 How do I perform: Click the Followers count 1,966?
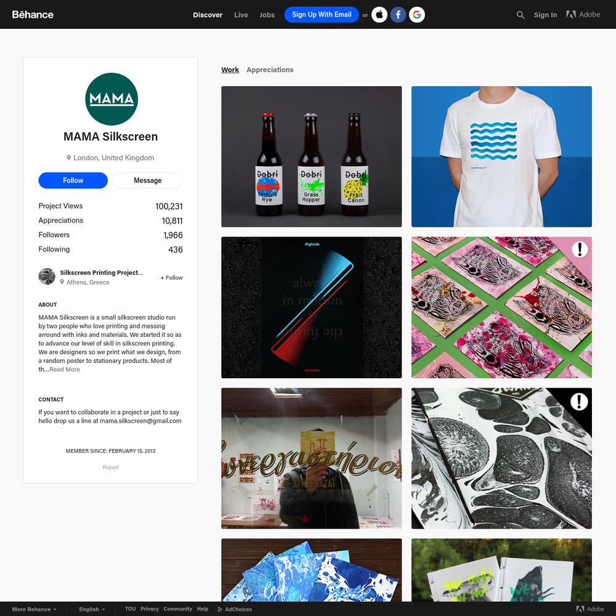click(173, 235)
